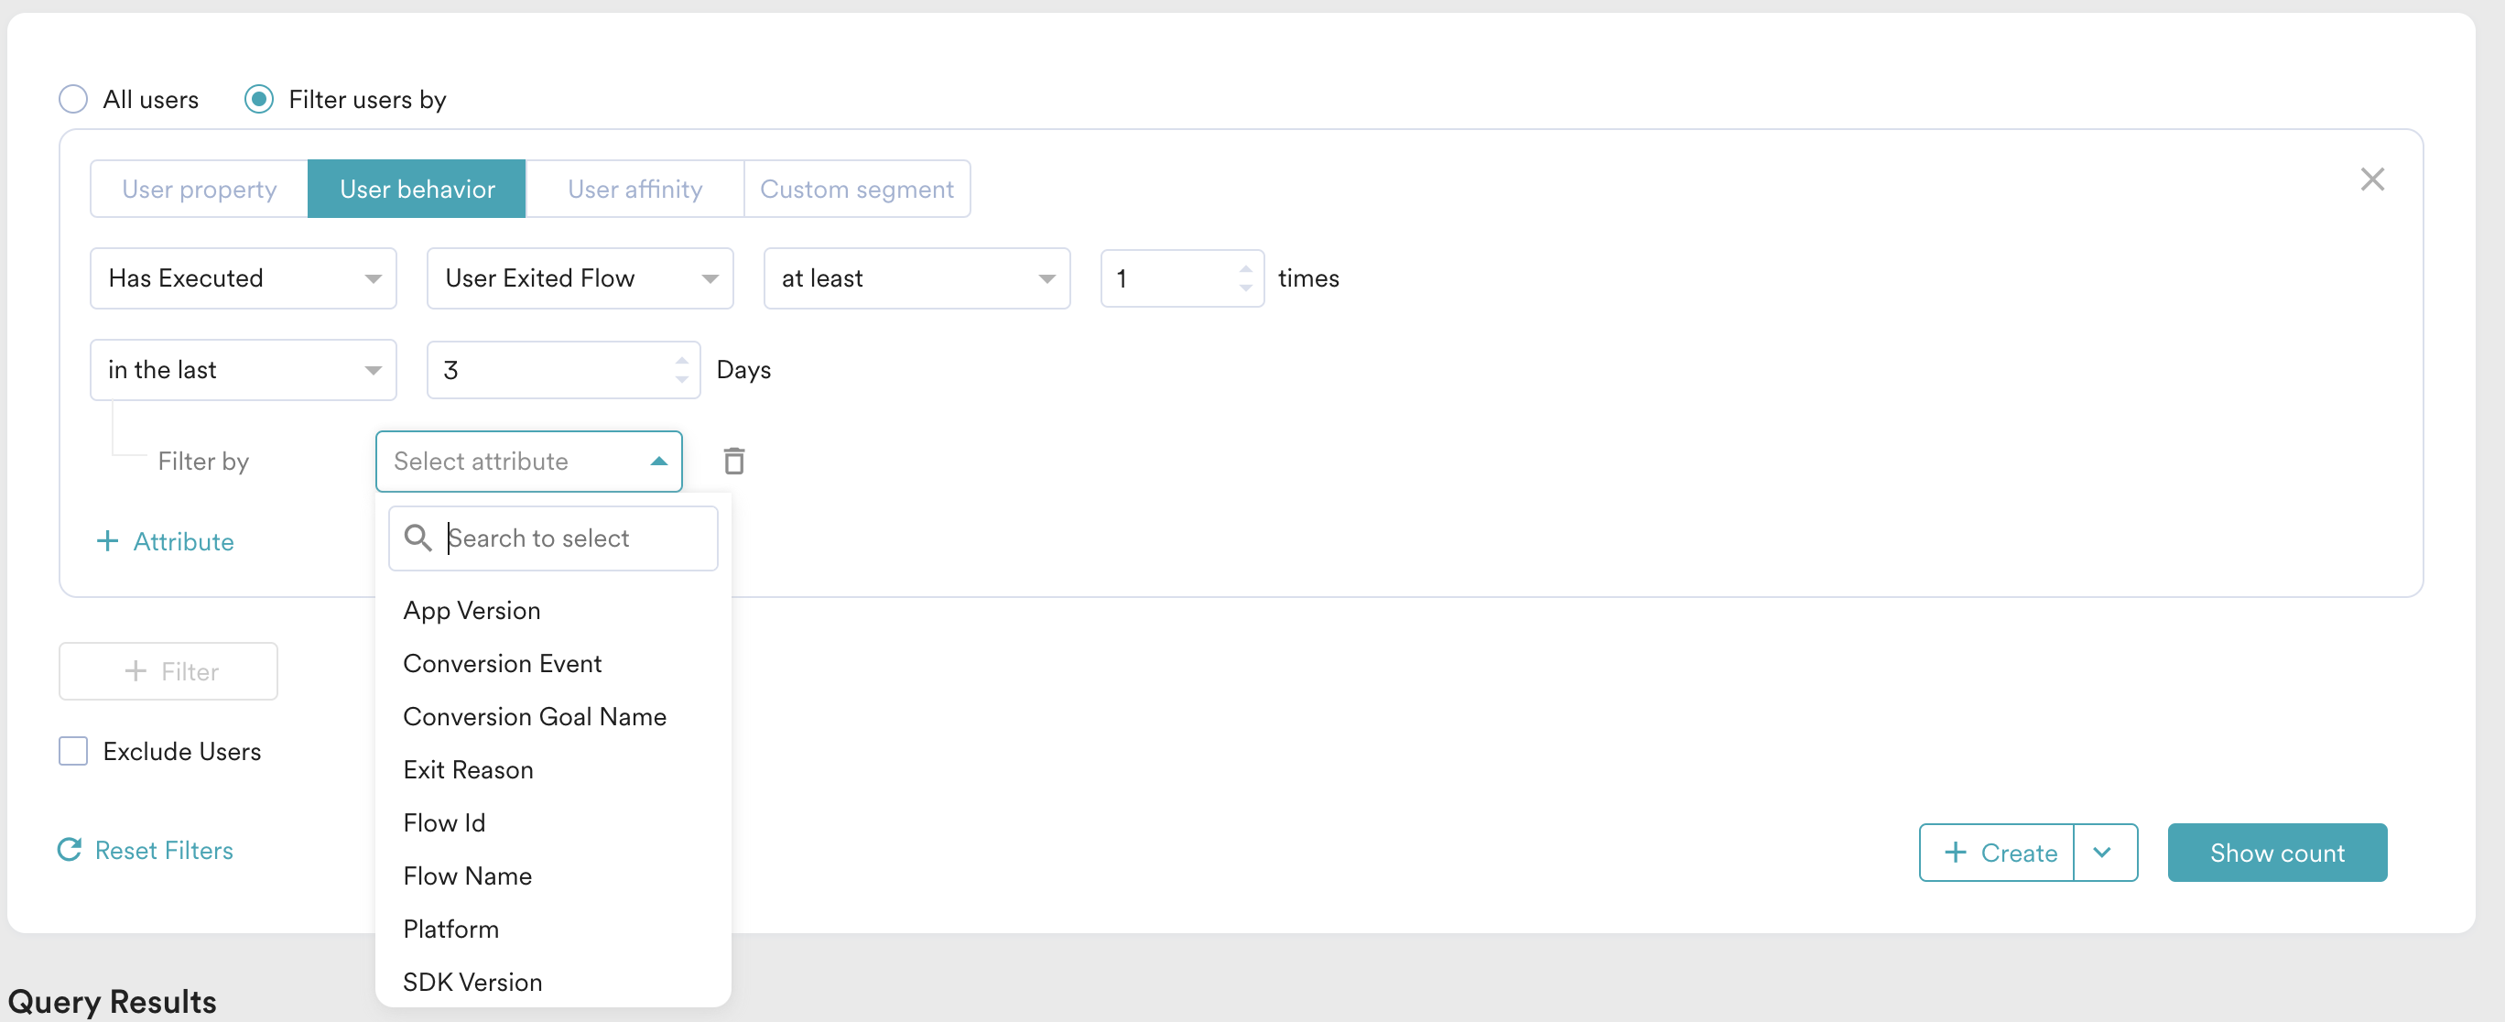Click the search magnifier icon
This screenshot has height=1022, width=2505.
418,538
